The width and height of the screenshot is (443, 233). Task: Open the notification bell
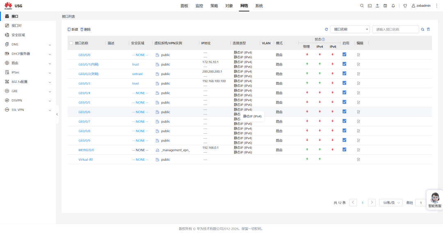tap(393, 6)
